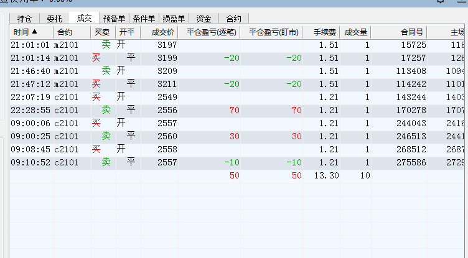Click the 开平 column header
This screenshot has width=468, height=258.
[x=128, y=32]
